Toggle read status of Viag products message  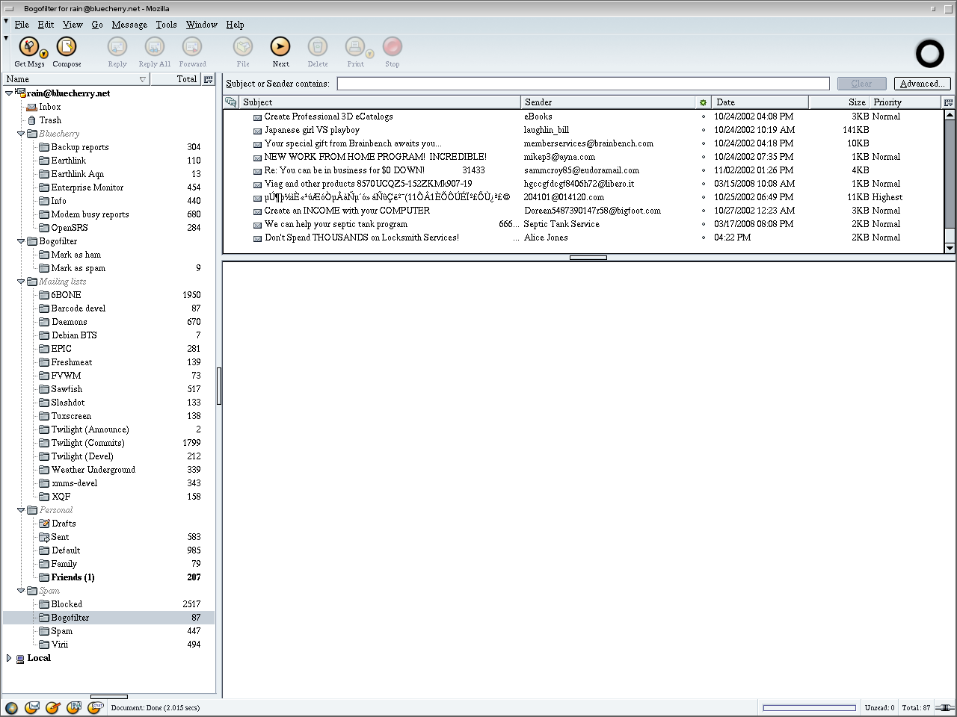point(703,184)
